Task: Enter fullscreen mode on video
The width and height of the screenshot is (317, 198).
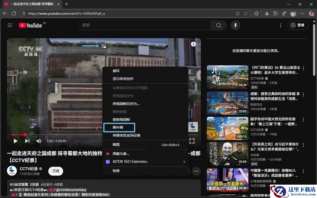Action: click(192, 141)
